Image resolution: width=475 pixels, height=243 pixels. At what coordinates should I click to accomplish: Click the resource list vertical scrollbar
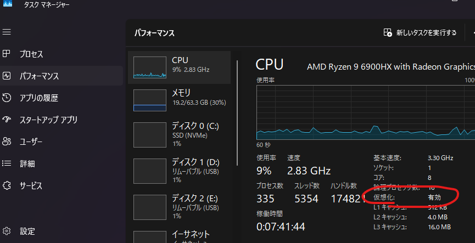pos(237,110)
